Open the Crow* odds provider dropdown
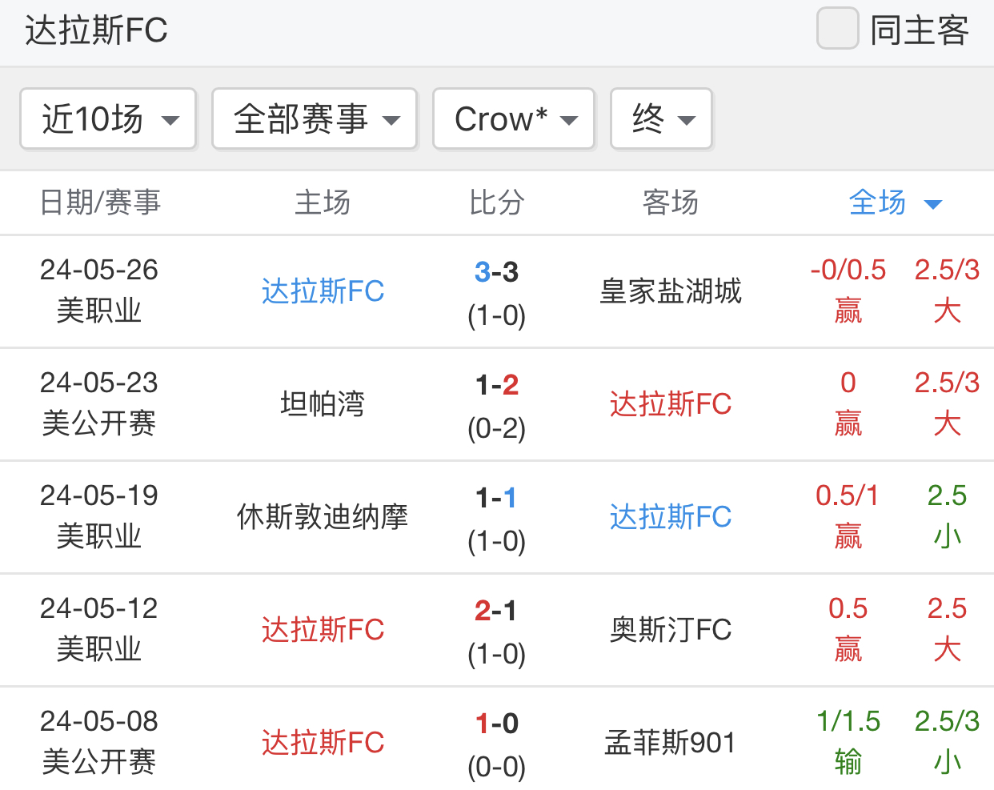Screen dimensions: 994x790 (x=514, y=119)
